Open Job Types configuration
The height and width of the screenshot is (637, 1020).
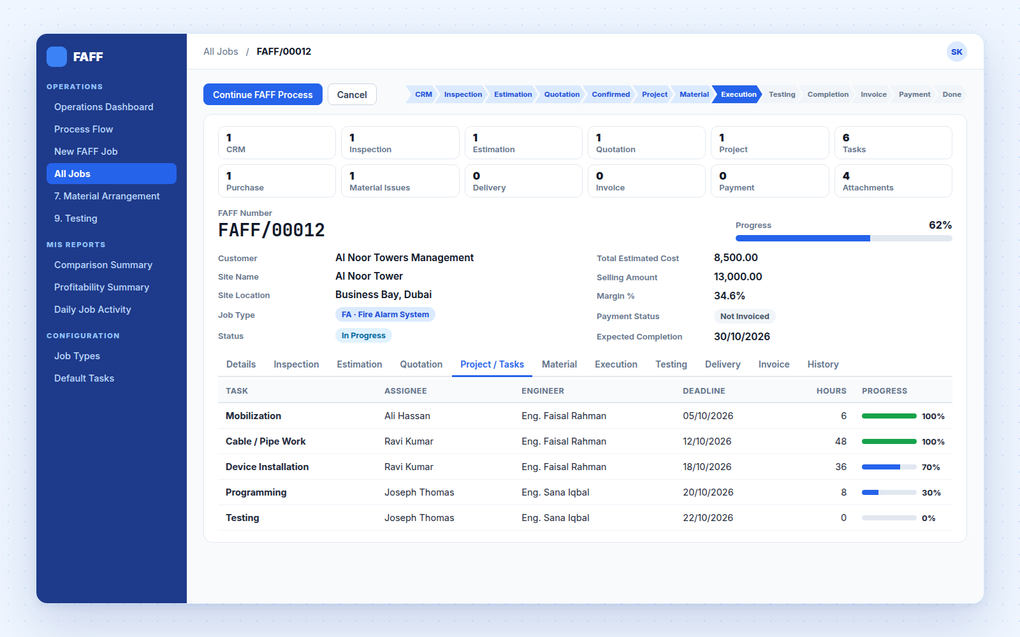(112, 356)
